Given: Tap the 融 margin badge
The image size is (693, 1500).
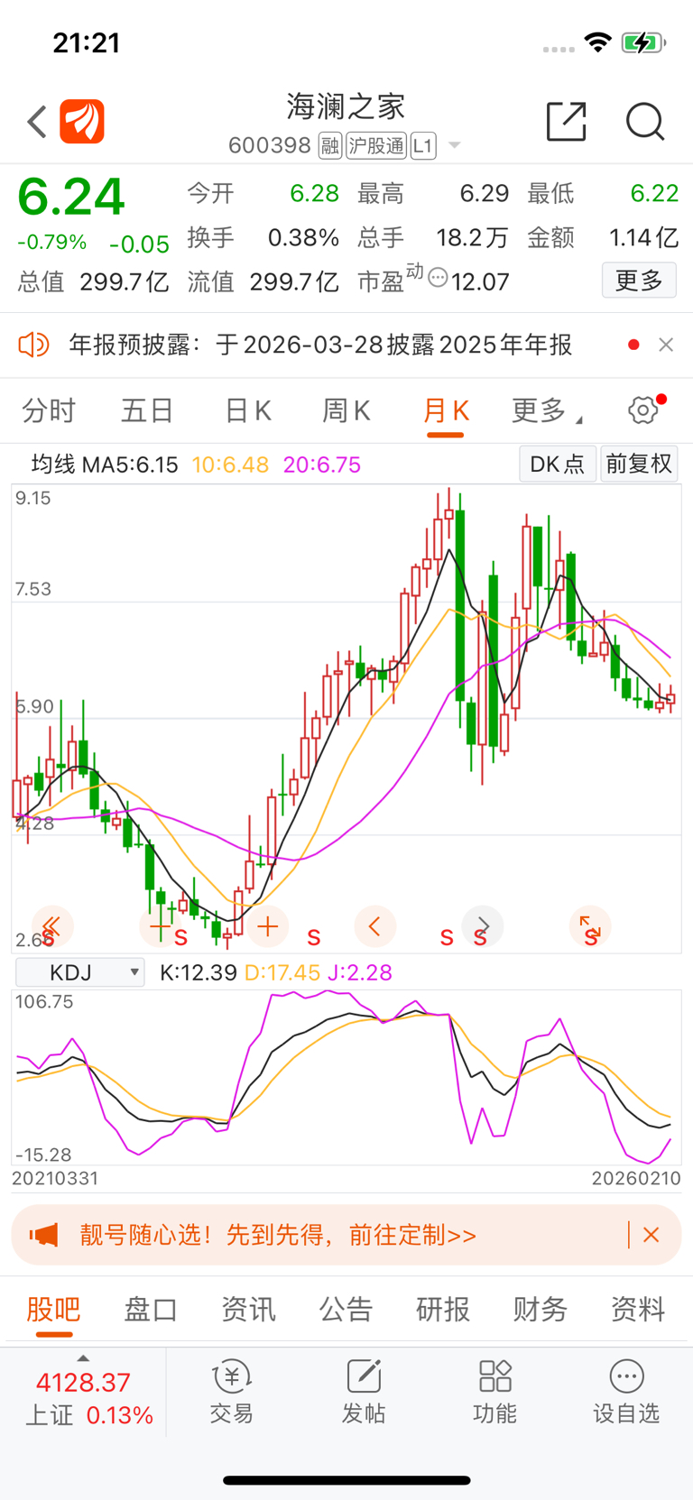Looking at the screenshot, I should (x=330, y=145).
